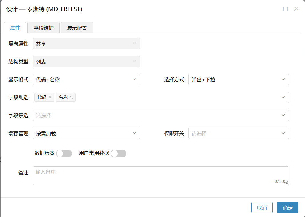Open the 权限开关 select box
This screenshot has width=305, height=217.
pos(238,133)
